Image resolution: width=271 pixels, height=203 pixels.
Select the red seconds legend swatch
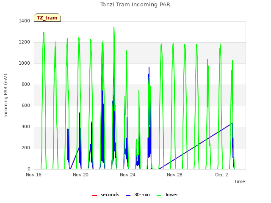click(94, 195)
